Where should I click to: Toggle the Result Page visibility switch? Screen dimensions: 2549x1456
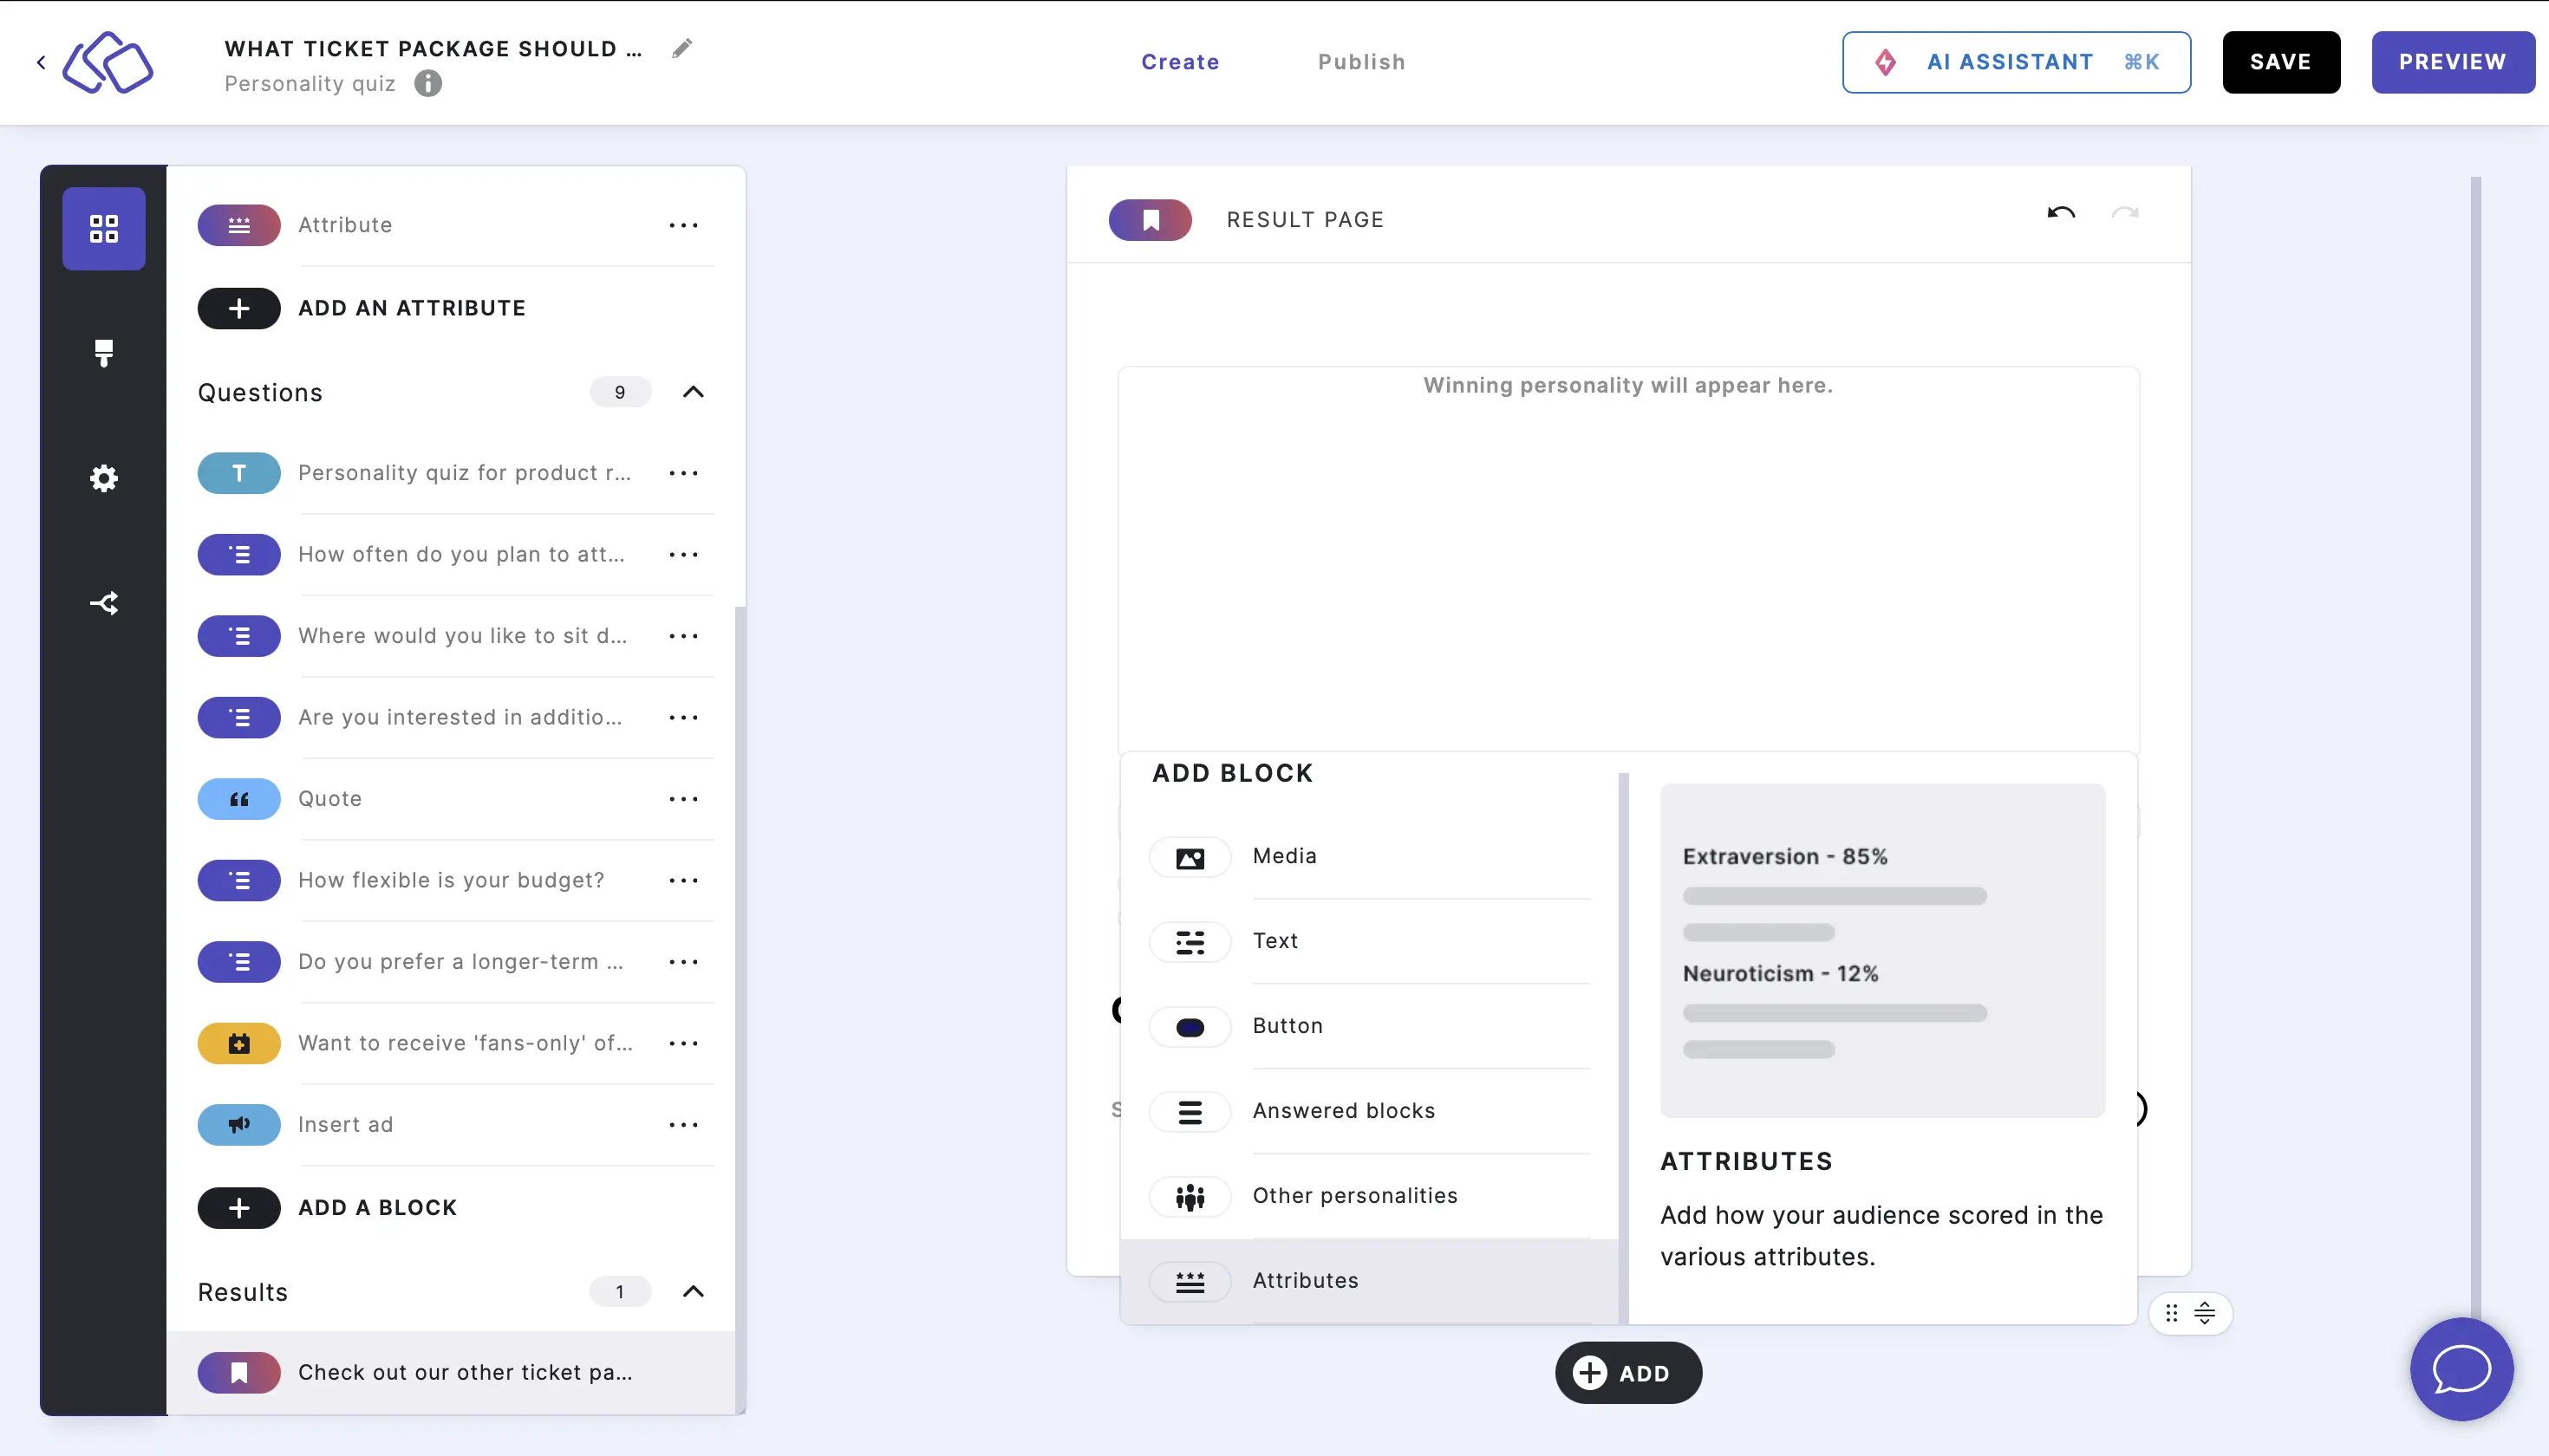pyautogui.click(x=1151, y=217)
